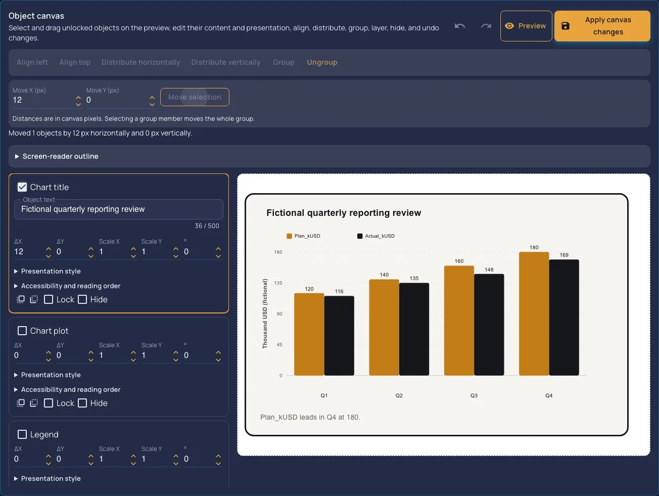This screenshot has height=496, width=659.
Task: Send Chart title to back icon
Action: pos(34,299)
